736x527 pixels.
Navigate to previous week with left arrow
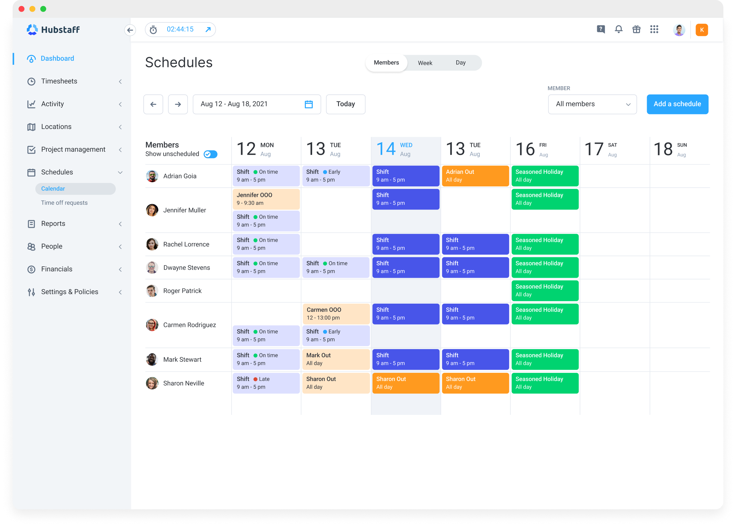coord(153,104)
